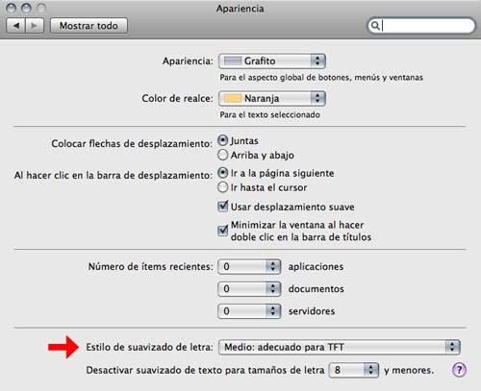Open Estilo de suavizado de letra dropdown

point(340,347)
